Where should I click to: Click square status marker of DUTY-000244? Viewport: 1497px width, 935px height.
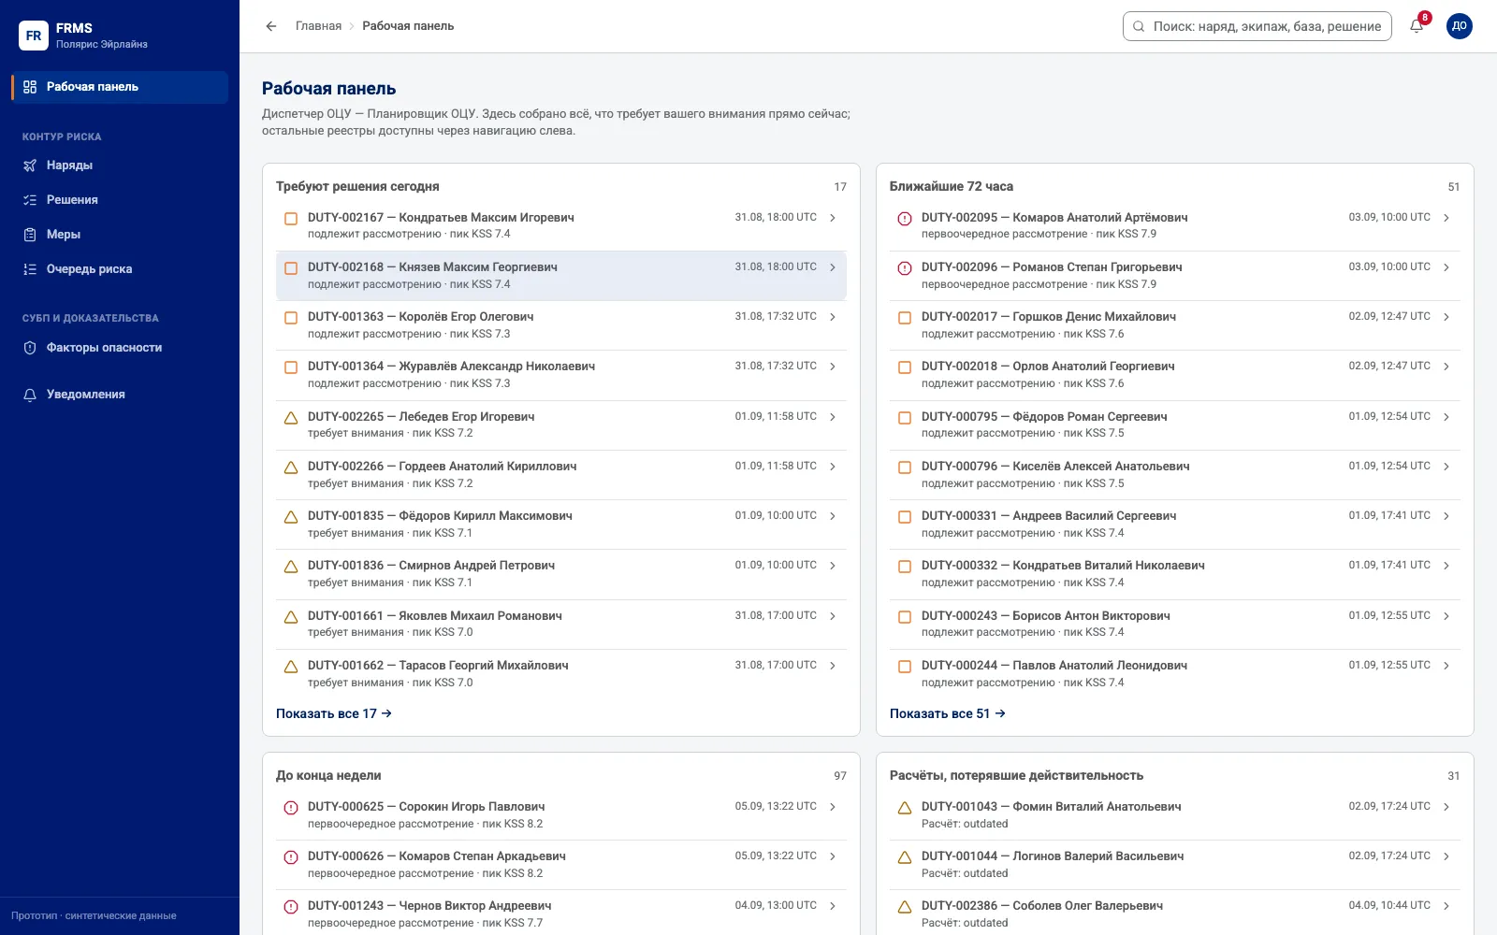[x=905, y=667]
